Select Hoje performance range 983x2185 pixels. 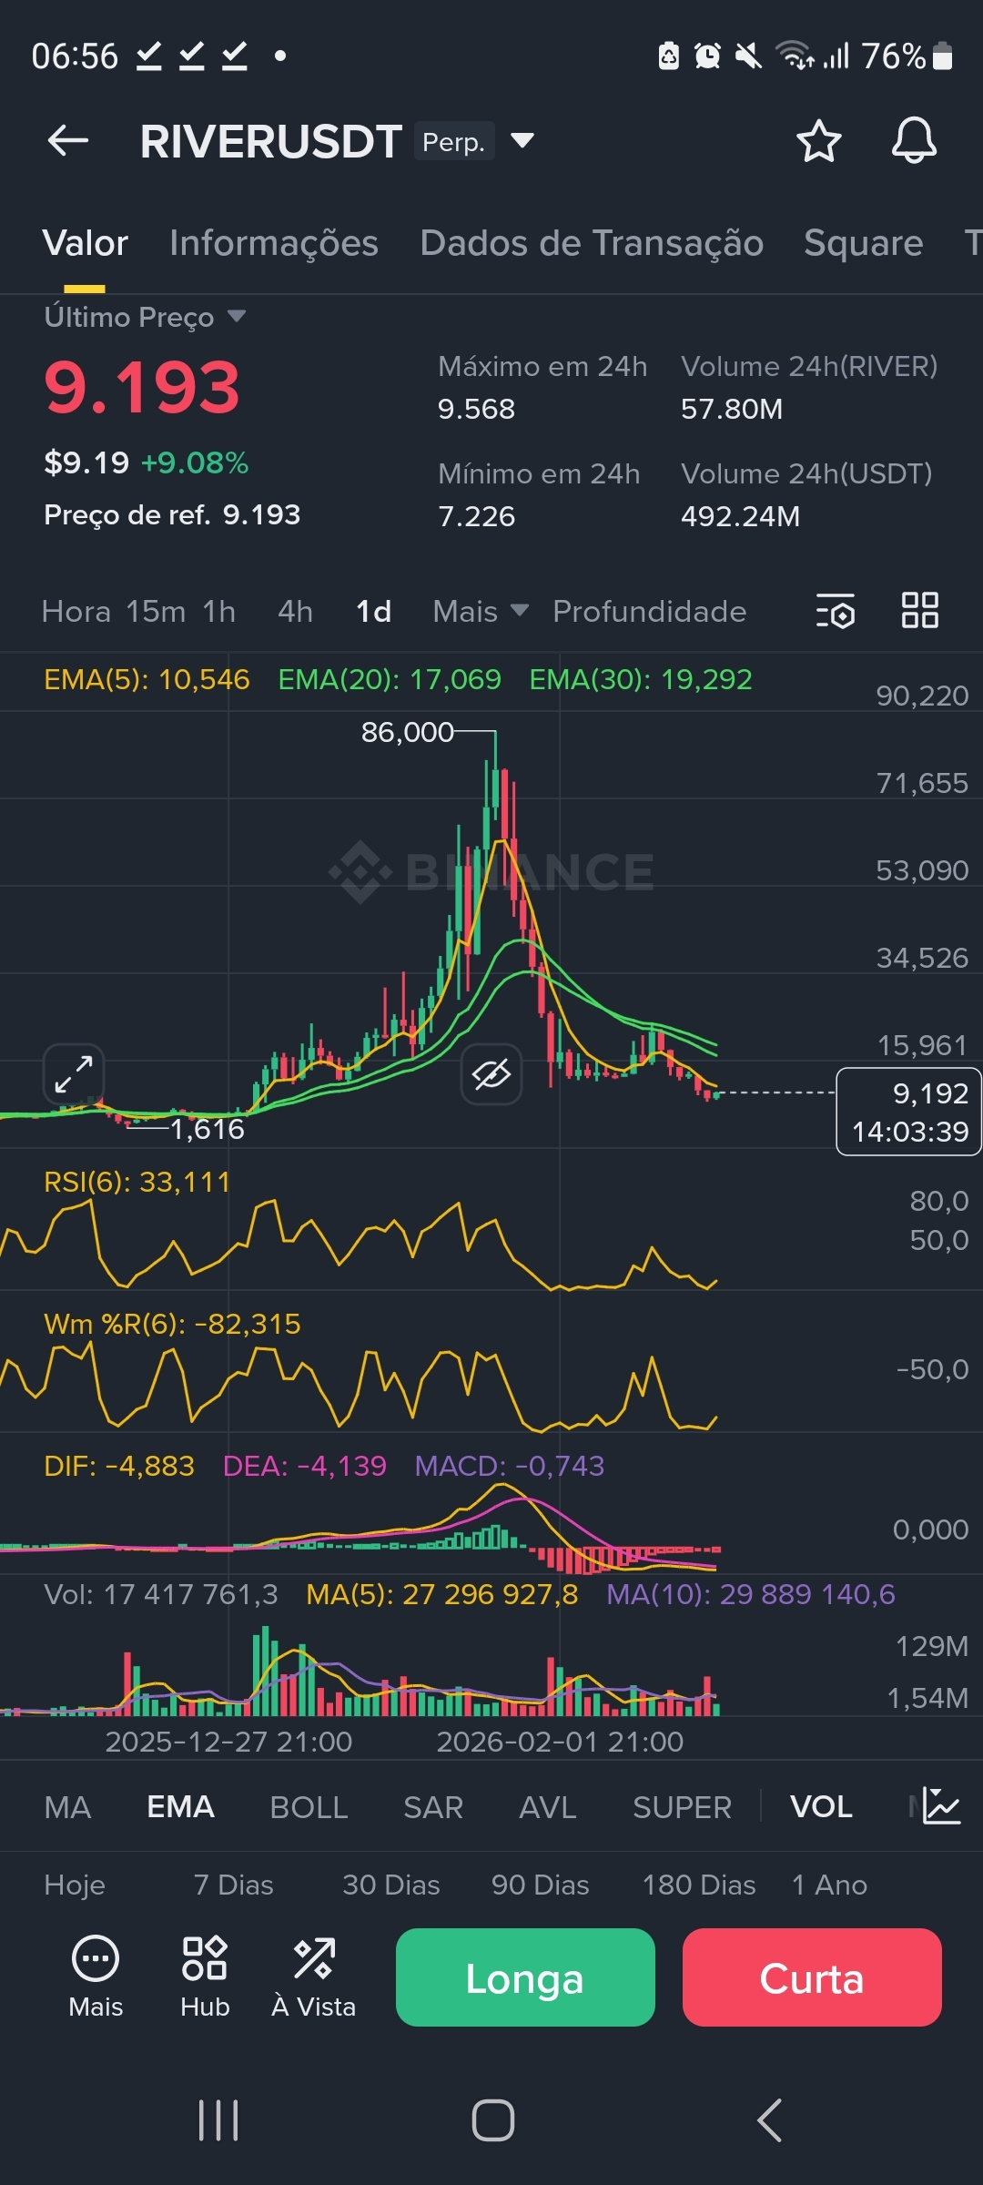click(x=75, y=1885)
